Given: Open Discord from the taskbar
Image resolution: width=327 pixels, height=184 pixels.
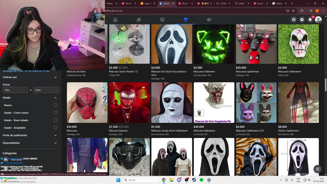Looking at the screenshot, I should [179, 180].
